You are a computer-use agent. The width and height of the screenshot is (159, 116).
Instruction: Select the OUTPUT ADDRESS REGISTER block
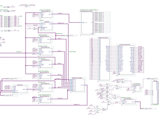(x=45, y=100)
